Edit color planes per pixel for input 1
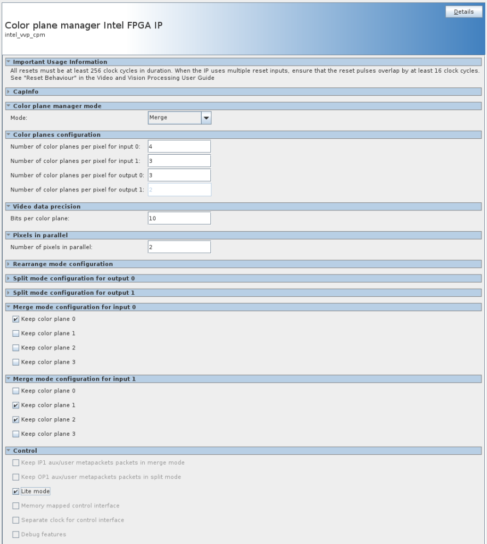487x544 pixels. coord(179,161)
